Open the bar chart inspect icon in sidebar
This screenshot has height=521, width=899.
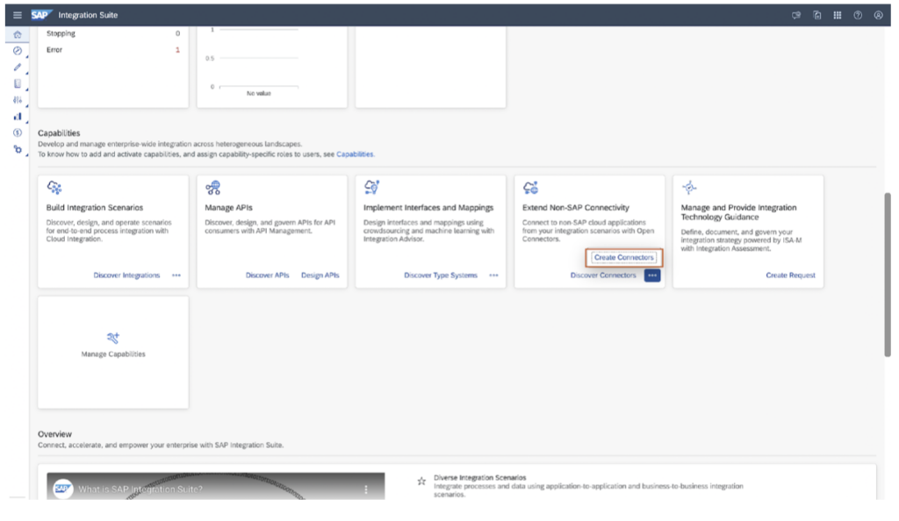[18, 118]
